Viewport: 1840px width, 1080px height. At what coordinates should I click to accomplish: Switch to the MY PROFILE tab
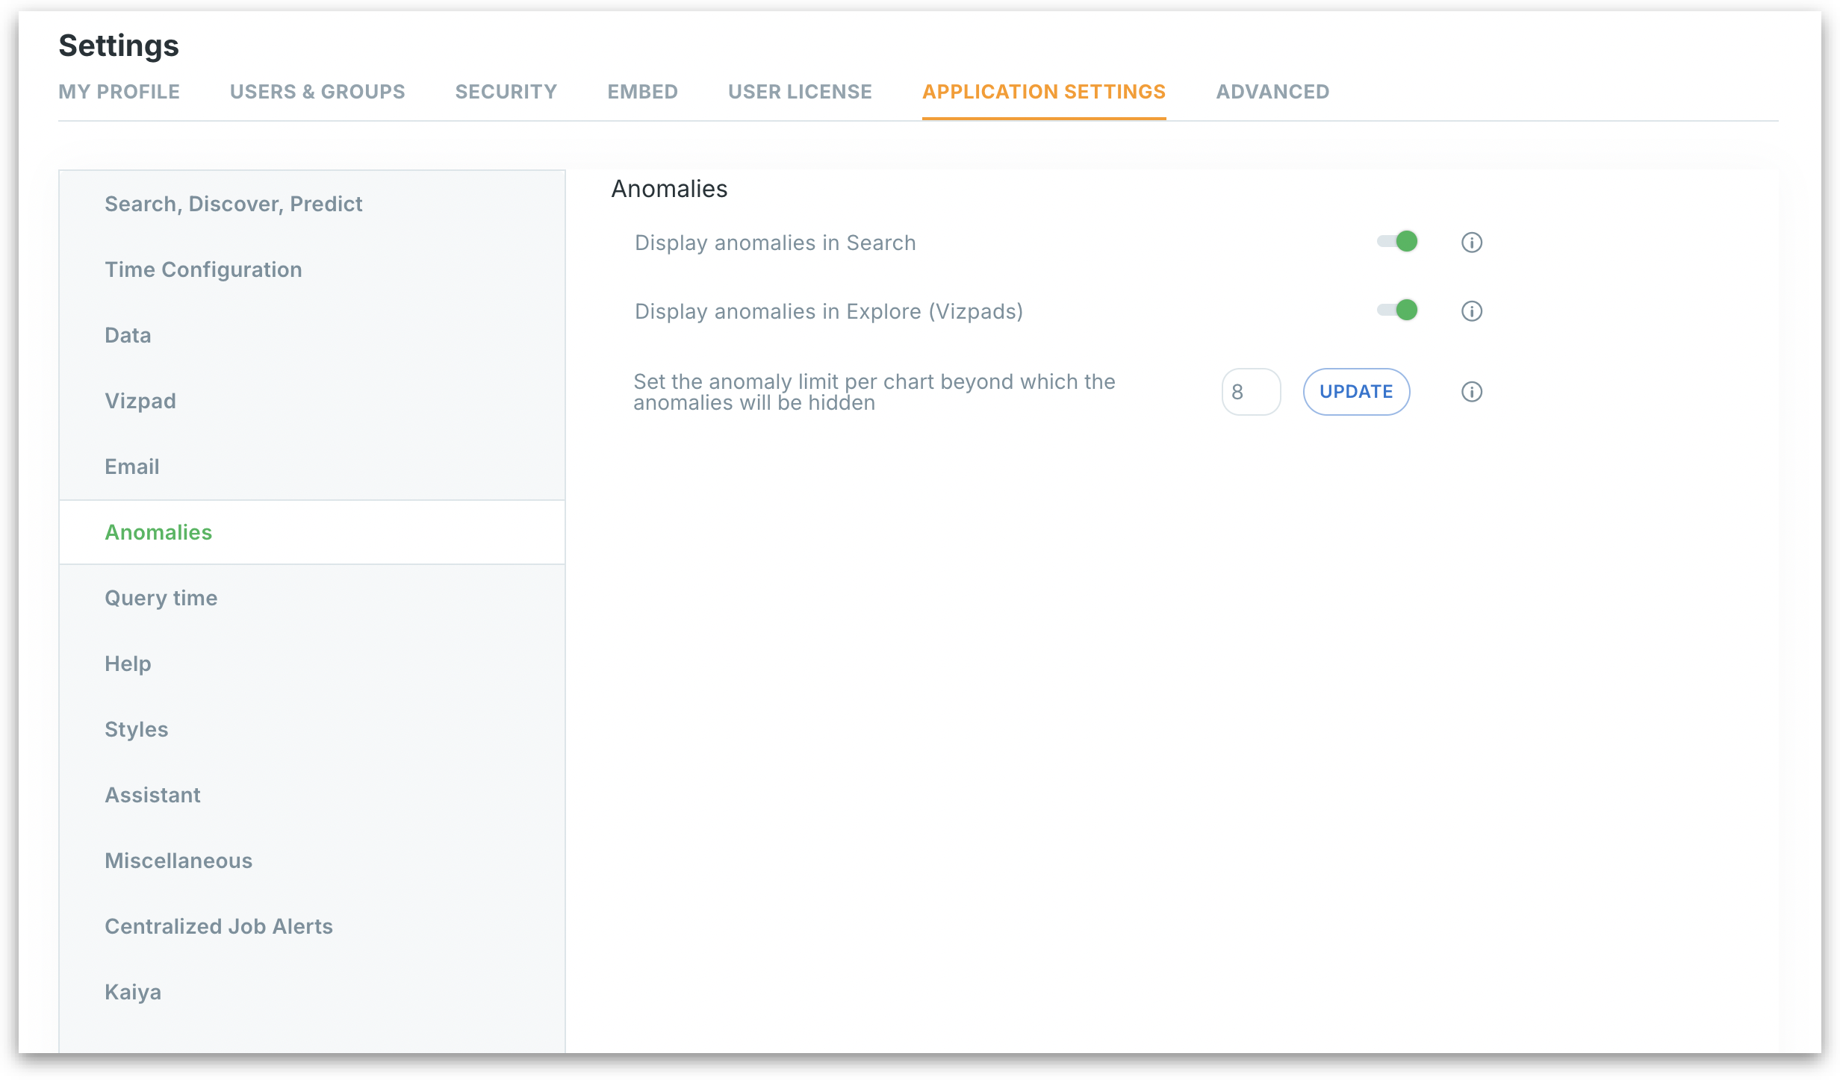(x=119, y=92)
